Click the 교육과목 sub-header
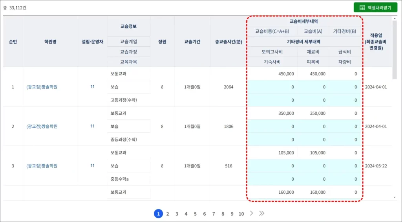402x222 pixels. [128, 62]
